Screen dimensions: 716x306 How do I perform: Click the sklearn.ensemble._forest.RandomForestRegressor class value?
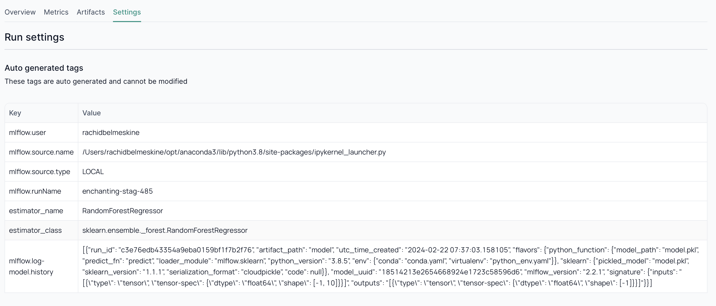tap(164, 231)
